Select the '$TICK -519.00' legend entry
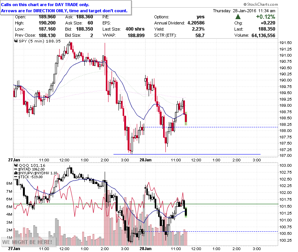 click(31, 177)
